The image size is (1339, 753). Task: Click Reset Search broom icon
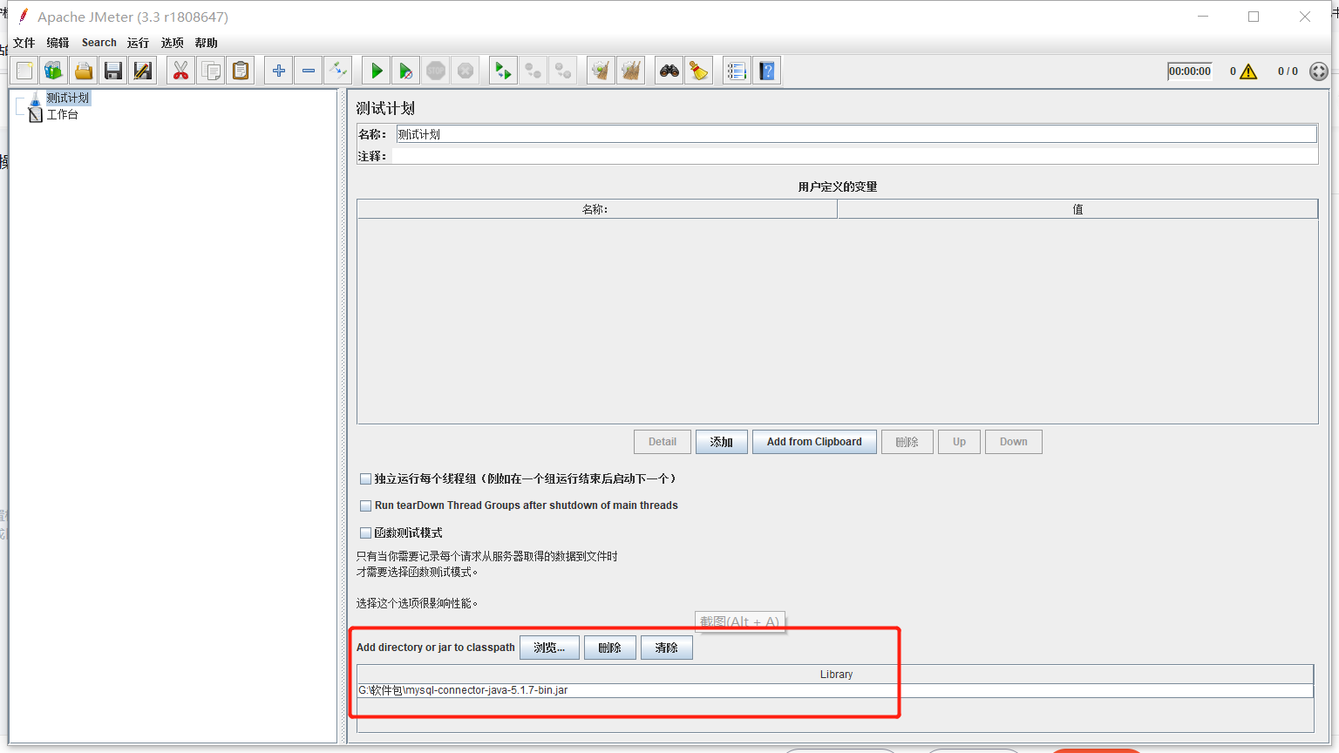coord(699,71)
